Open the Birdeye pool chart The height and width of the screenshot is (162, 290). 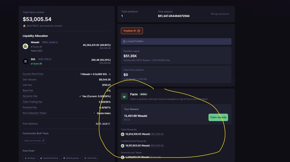[x=30, y=158]
